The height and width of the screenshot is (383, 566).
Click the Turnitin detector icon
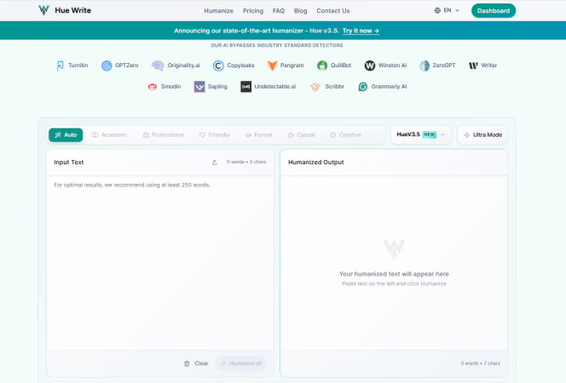[61, 65]
